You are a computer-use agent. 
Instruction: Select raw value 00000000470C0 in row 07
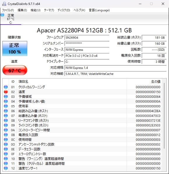(x=148, y=116)
